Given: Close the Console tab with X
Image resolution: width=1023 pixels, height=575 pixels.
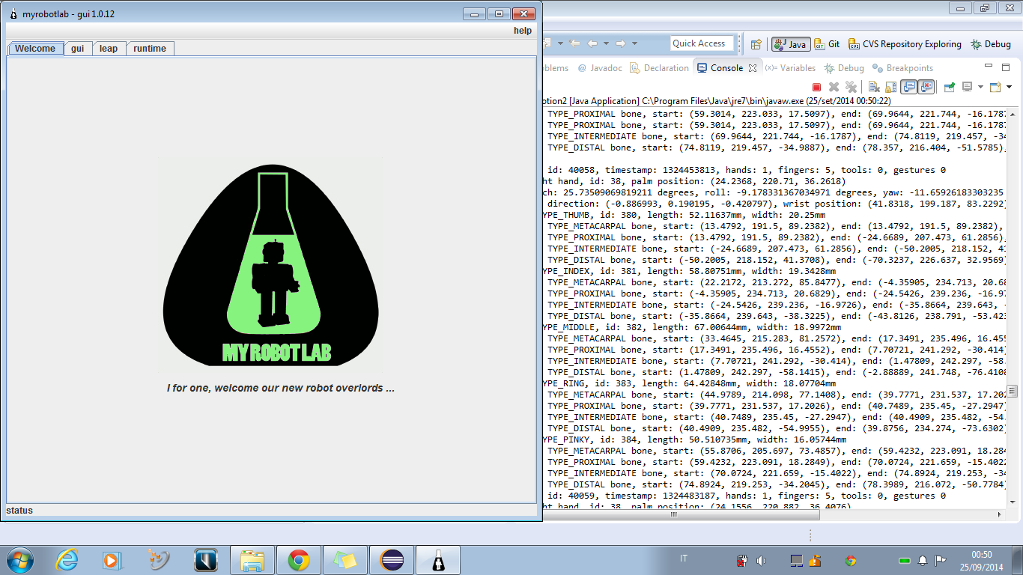Looking at the screenshot, I should [753, 68].
